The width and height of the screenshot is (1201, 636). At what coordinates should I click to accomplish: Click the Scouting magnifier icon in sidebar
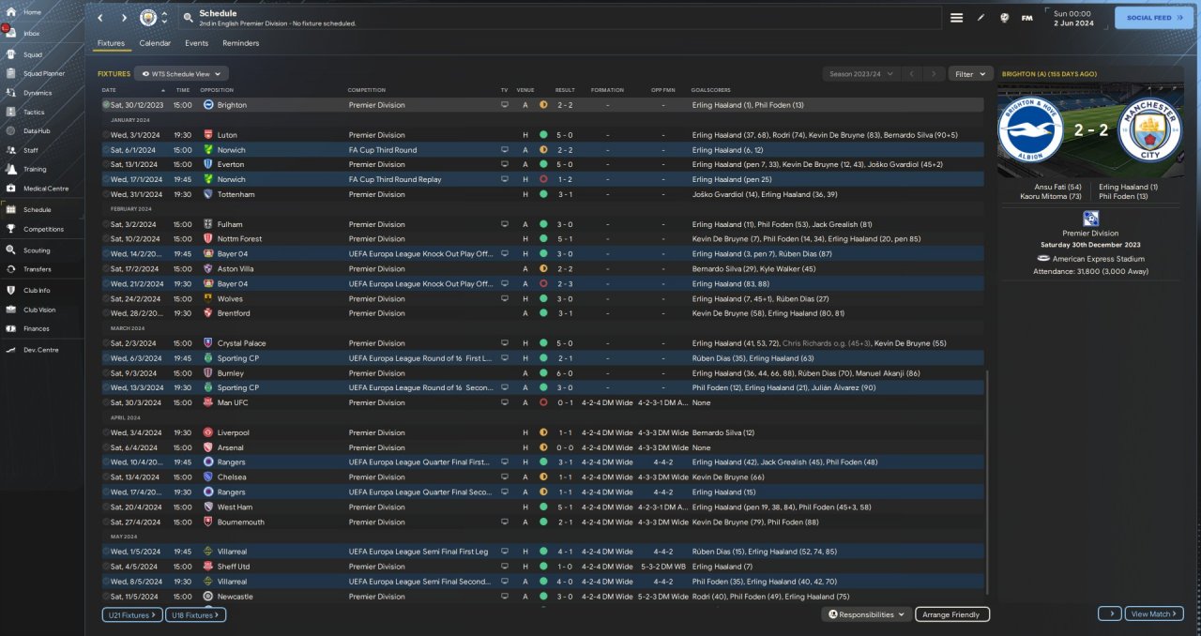tap(12, 250)
